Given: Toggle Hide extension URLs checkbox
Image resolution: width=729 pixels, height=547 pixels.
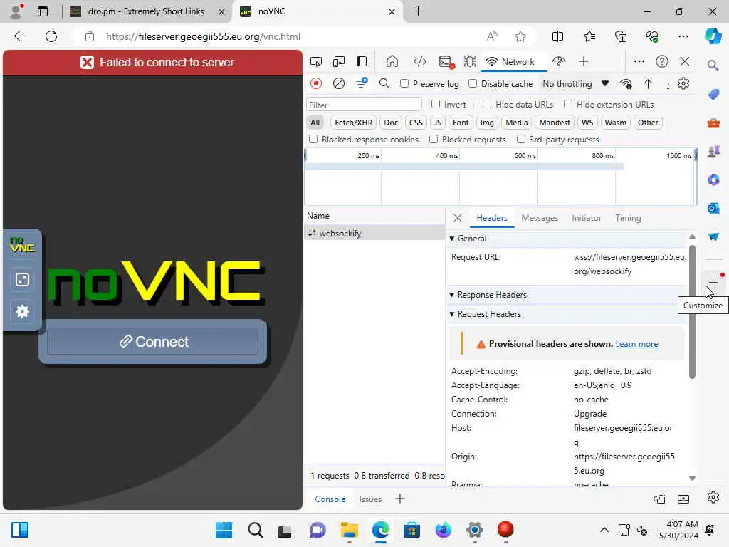Looking at the screenshot, I should [x=567, y=104].
